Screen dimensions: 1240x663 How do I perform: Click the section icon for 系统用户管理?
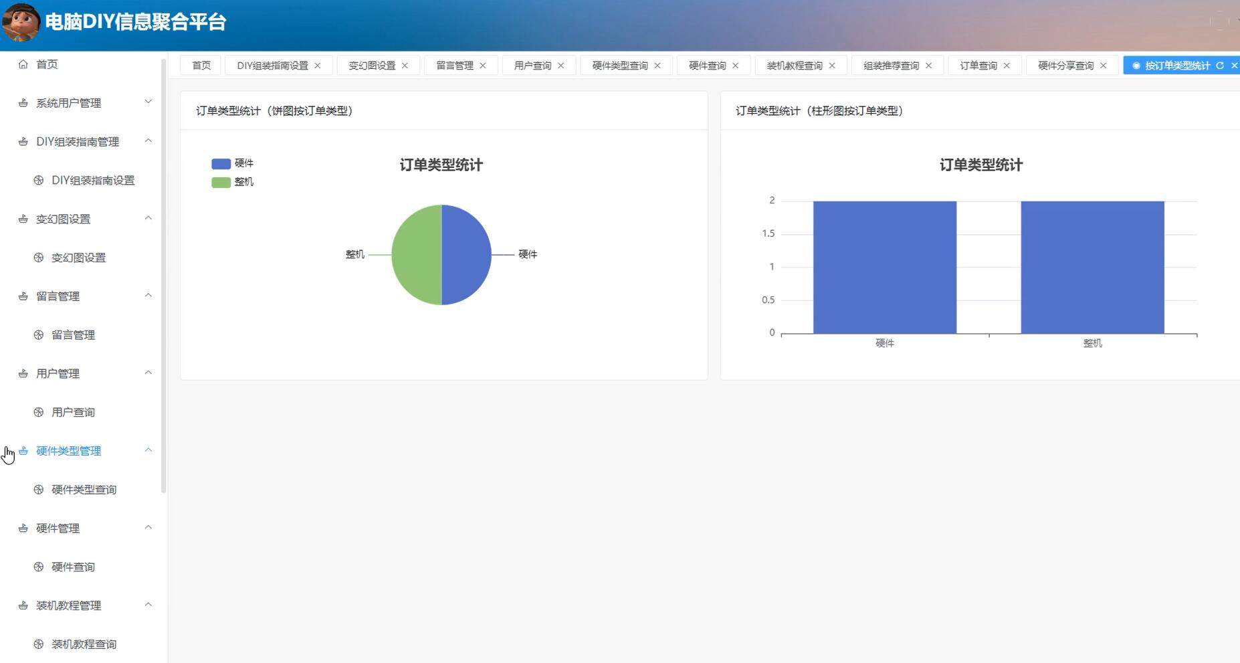[x=22, y=102]
